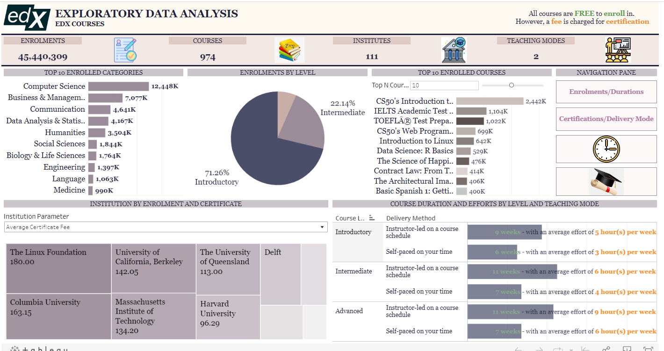
Task: Click the CS50's Introduction course bar
Action: click(x=490, y=101)
